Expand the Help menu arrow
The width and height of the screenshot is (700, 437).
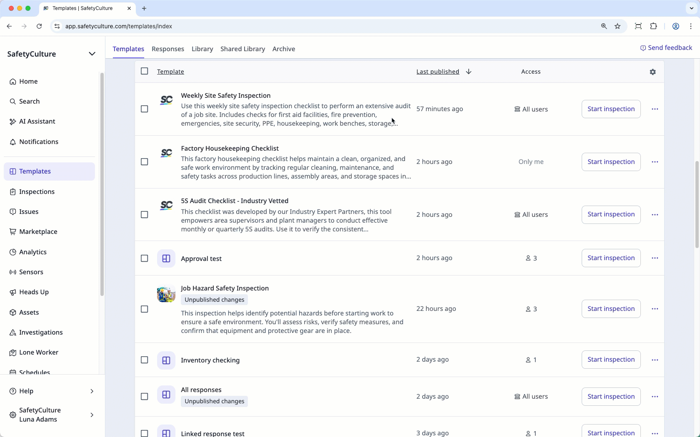tap(92, 391)
